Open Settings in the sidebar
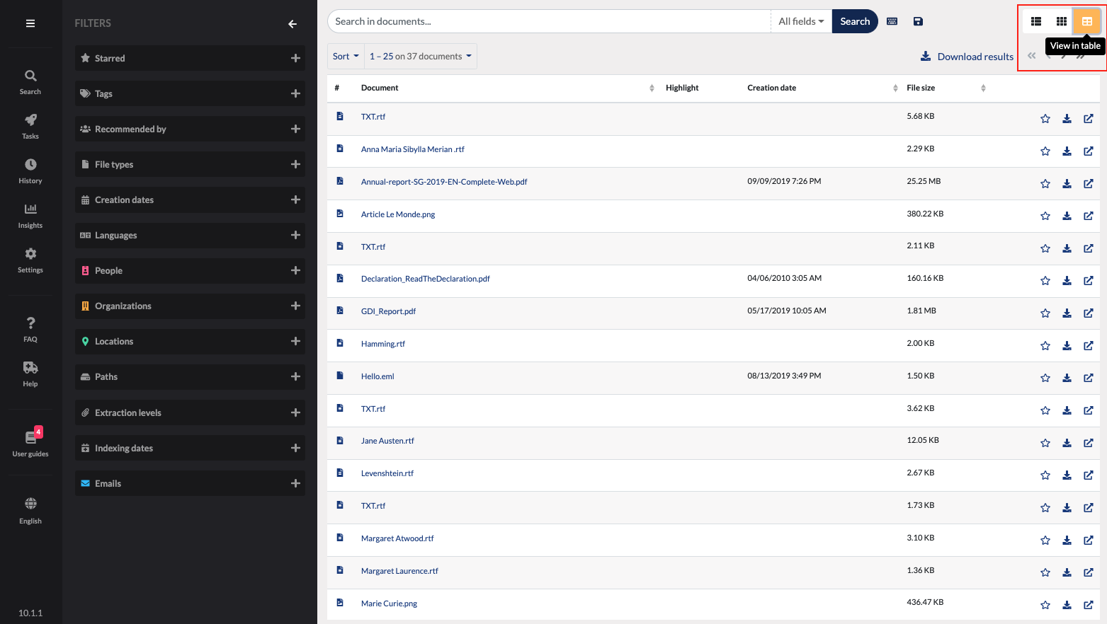 pyautogui.click(x=30, y=260)
